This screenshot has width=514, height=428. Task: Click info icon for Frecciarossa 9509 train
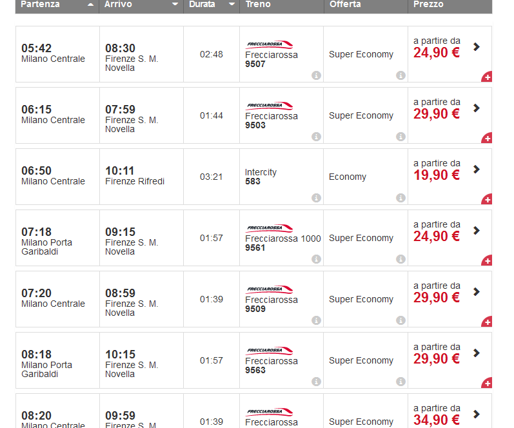(x=316, y=320)
